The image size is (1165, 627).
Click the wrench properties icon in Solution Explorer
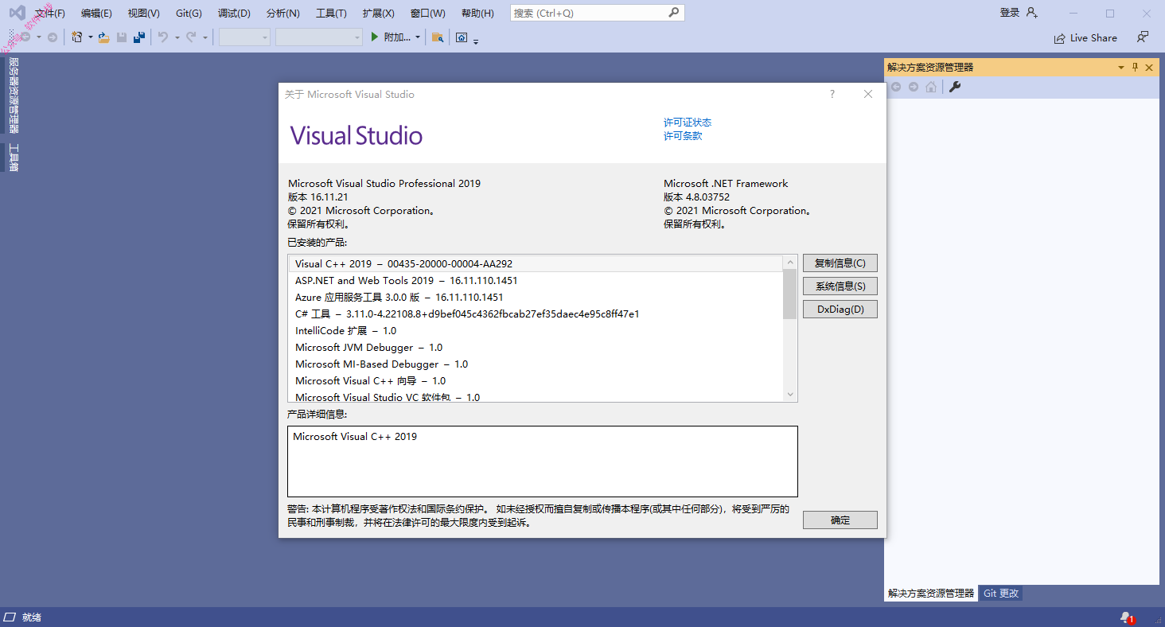point(955,87)
